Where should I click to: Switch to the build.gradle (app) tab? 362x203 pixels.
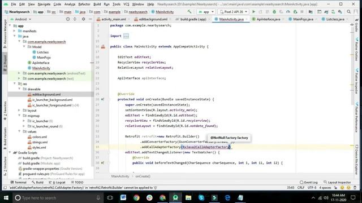(x=193, y=19)
